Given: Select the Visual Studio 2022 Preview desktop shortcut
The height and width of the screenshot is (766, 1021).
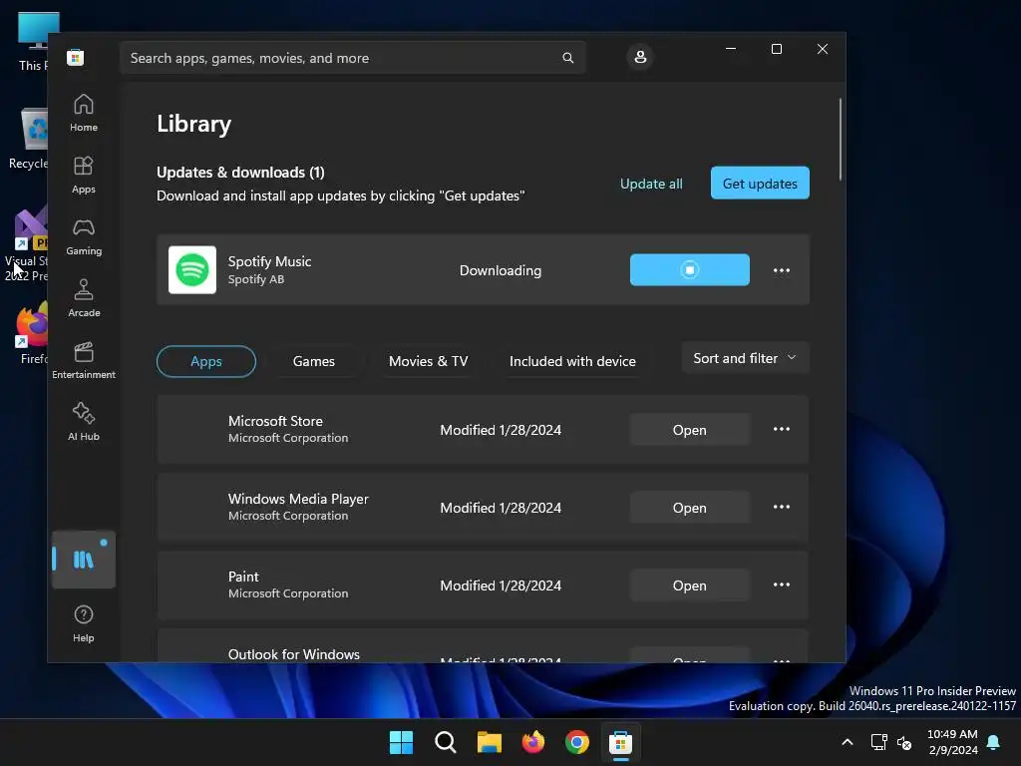Looking at the screenshot, I should (x=28, y=245).
